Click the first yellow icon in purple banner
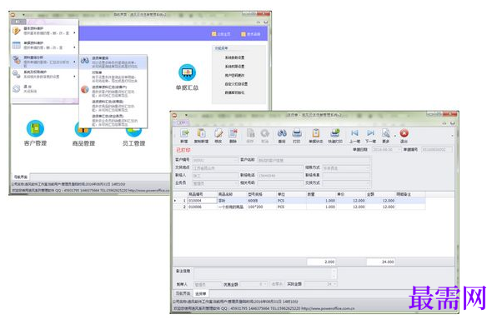The image size is (502, 324). pos(213,34)
